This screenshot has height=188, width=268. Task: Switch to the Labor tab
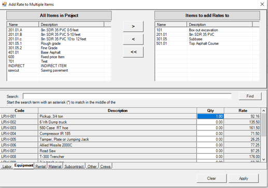7,167
